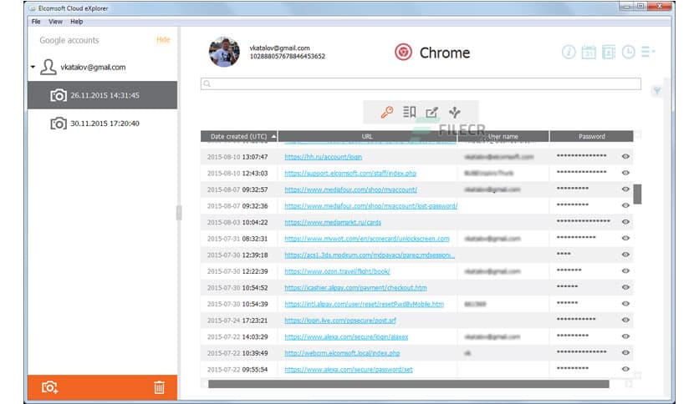Click the vkatalov@gmail.com account person icon

48,67
